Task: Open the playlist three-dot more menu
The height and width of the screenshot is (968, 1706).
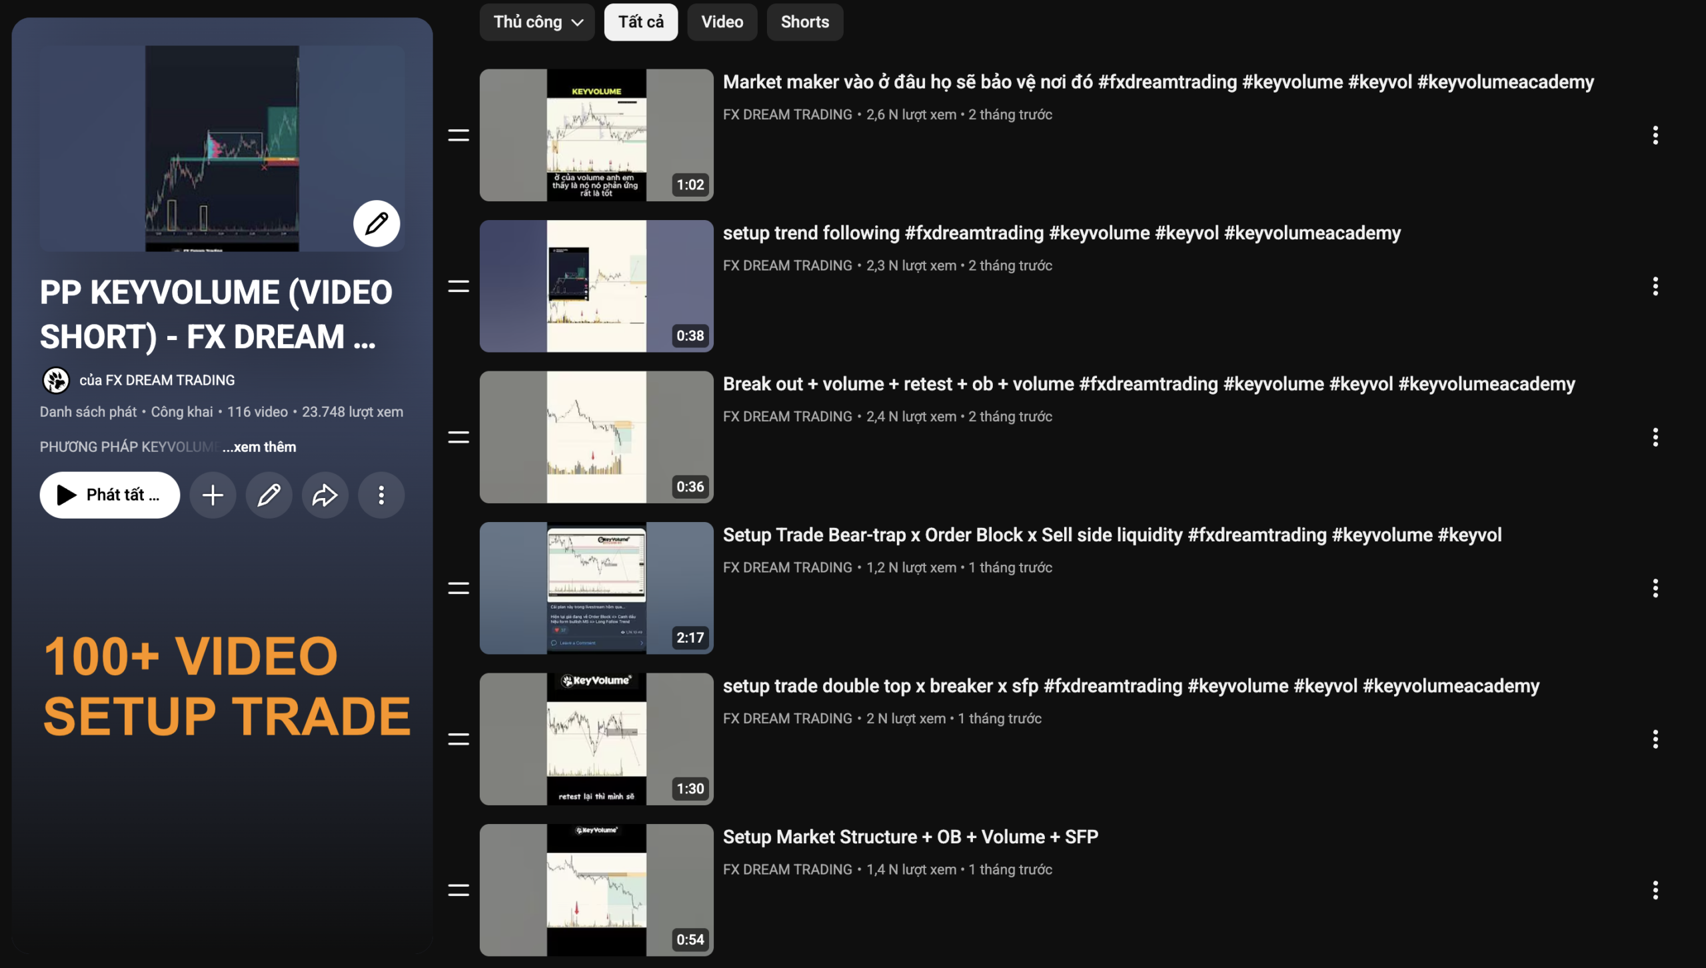Action: [381, 495]
